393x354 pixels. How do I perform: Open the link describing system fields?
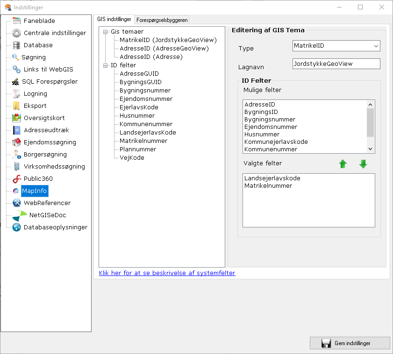pos(166,273)
